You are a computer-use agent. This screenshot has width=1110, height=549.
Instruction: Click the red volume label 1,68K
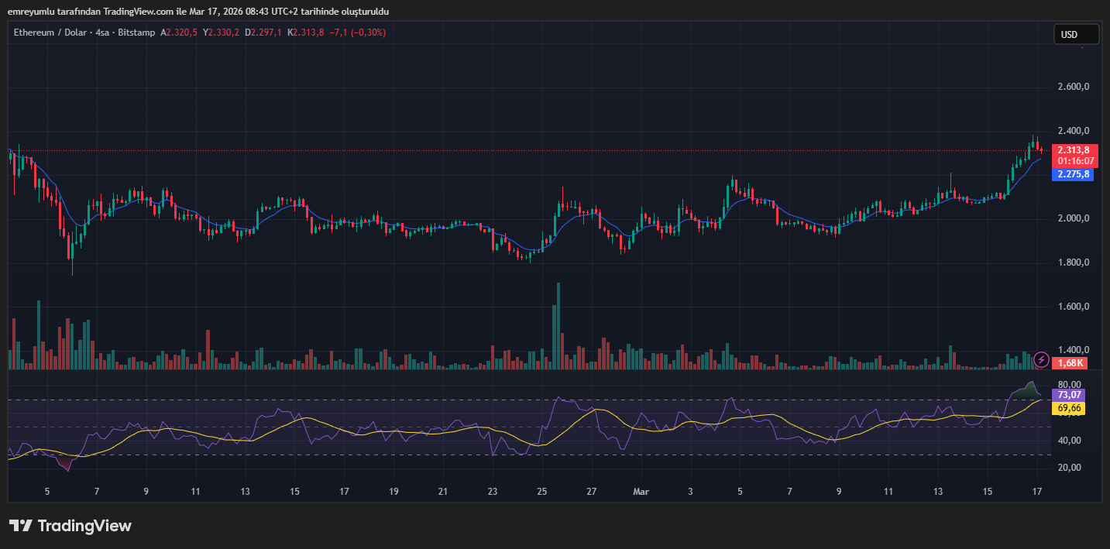(1070, 363)
